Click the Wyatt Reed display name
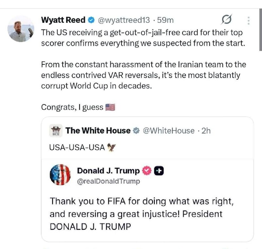Screen dimensions: 262x249 coord(63,20)
